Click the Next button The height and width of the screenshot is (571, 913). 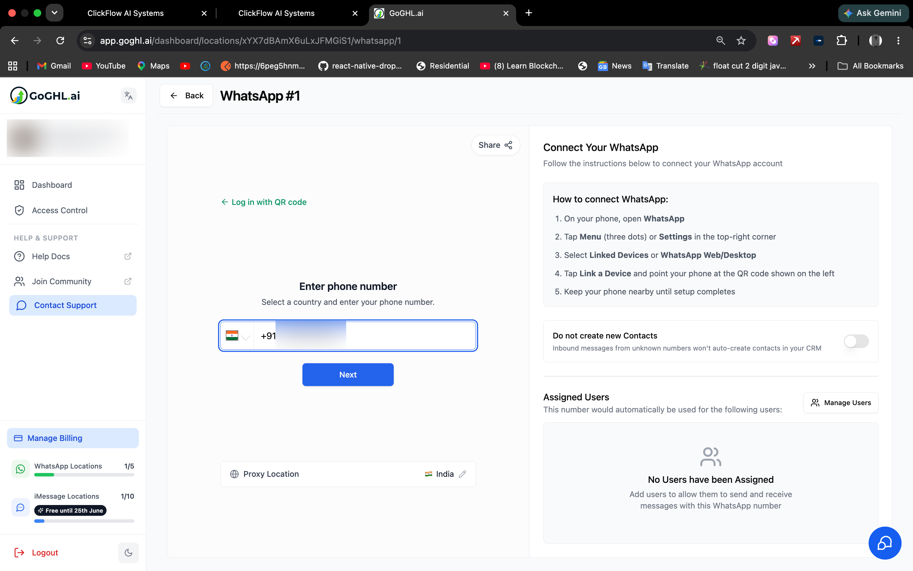(348, 375)
